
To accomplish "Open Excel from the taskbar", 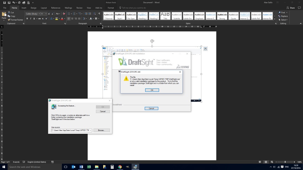I will (89, 167).
